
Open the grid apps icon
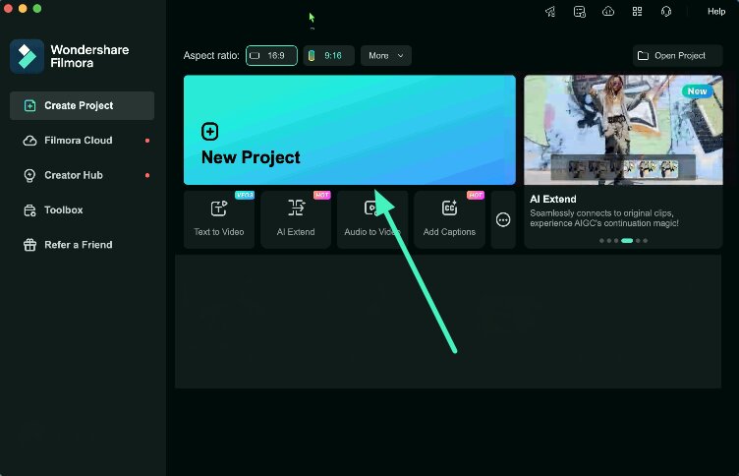pyautogui.click(x=637, y=12)
